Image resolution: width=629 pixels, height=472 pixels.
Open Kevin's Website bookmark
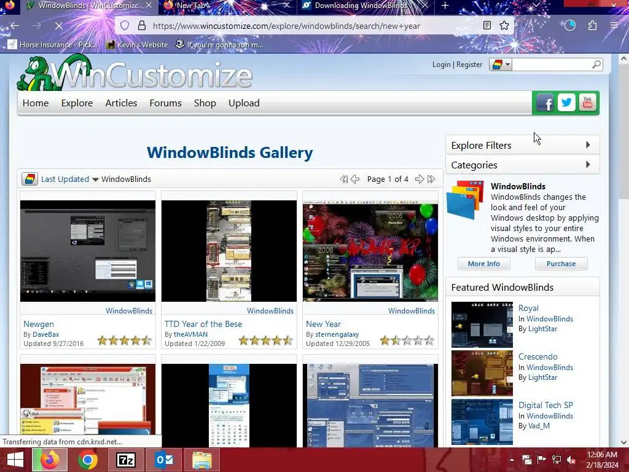pos(137,44)
